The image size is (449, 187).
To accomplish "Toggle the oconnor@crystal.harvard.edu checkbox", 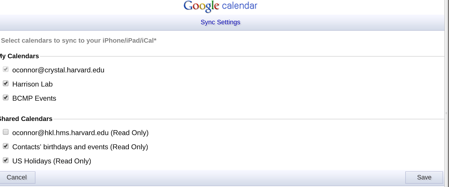I will [6, 69].
